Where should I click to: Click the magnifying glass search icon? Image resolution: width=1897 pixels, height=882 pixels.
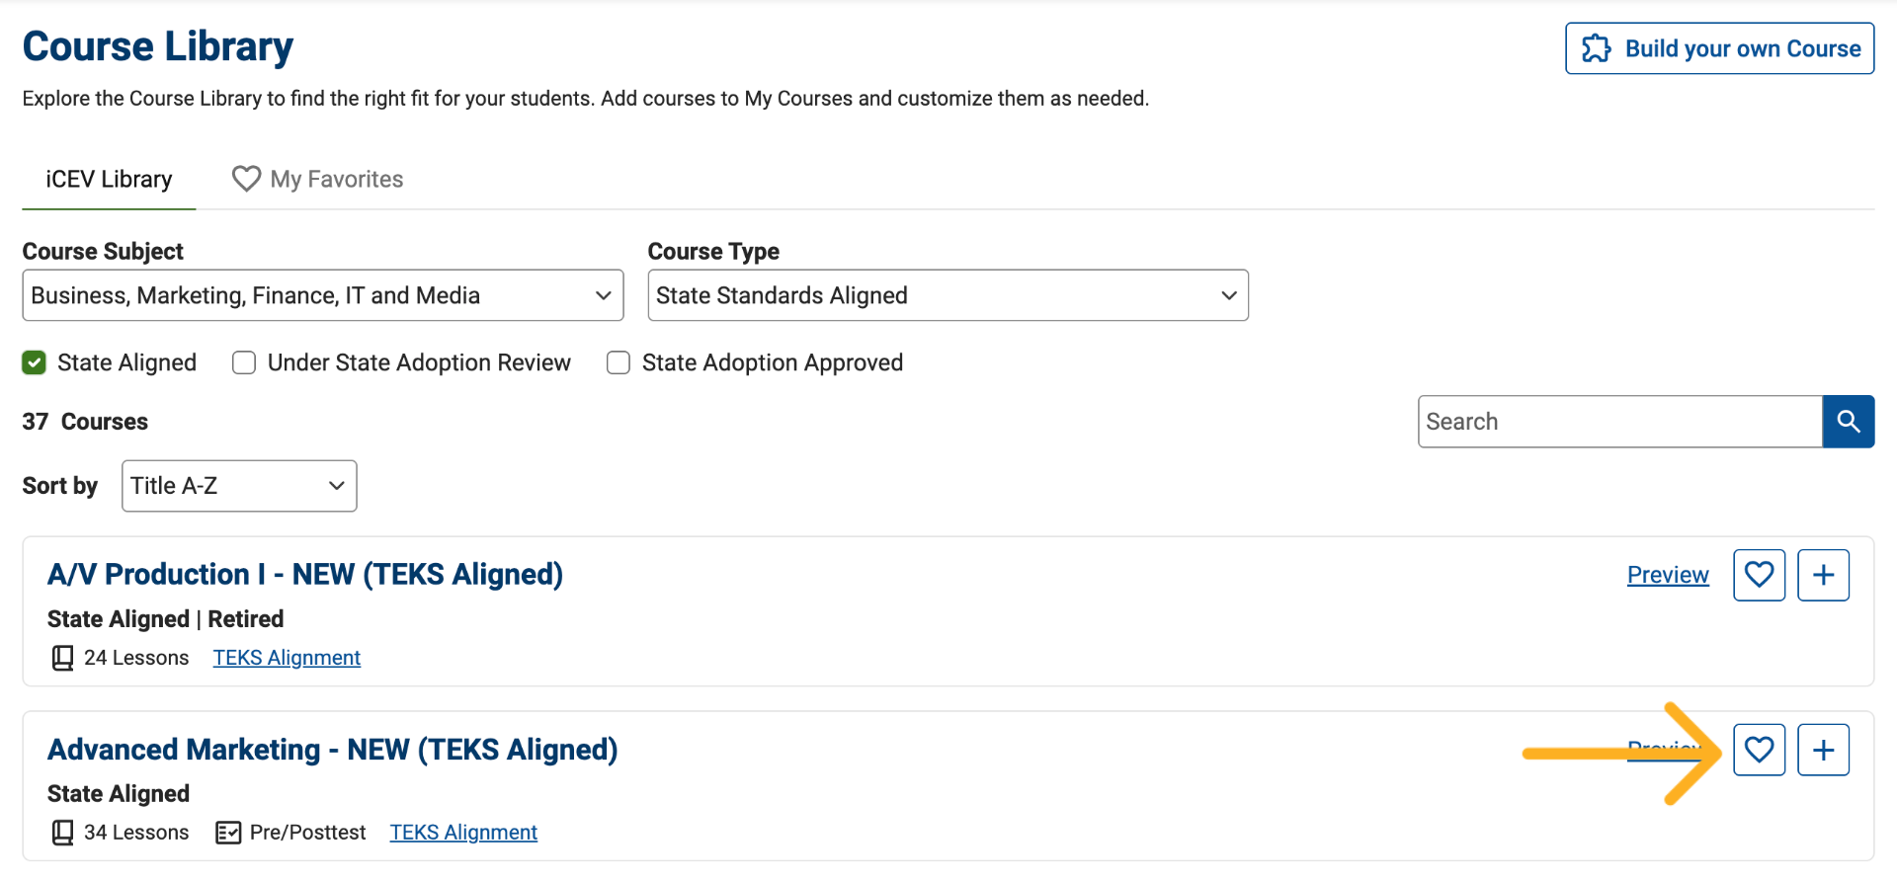pyautogui.click(x=1848, y=422)
